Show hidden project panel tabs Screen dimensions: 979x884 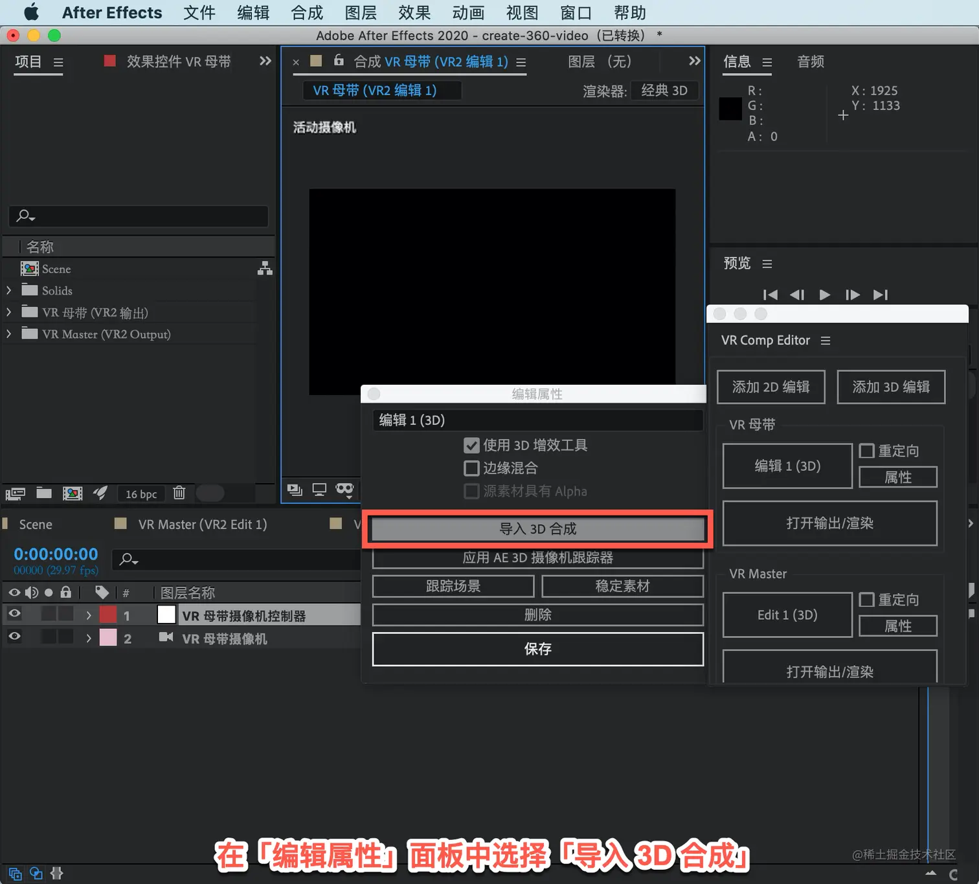265,61
